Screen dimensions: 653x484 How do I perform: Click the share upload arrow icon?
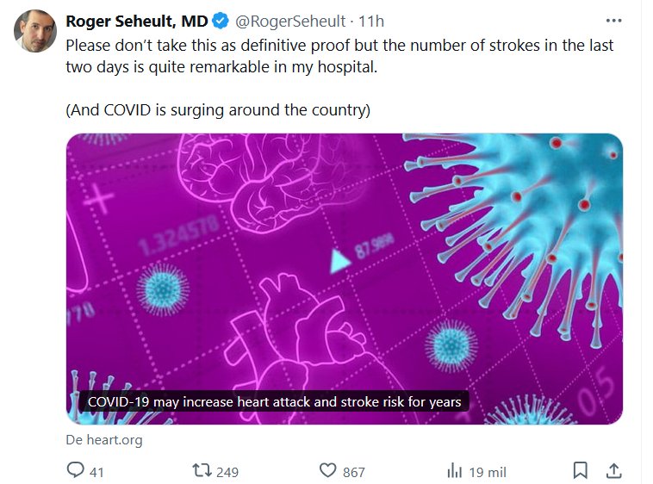[614, 471]
